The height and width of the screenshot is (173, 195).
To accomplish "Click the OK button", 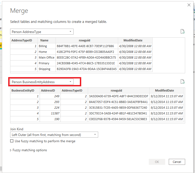I will tap(157, 162).
